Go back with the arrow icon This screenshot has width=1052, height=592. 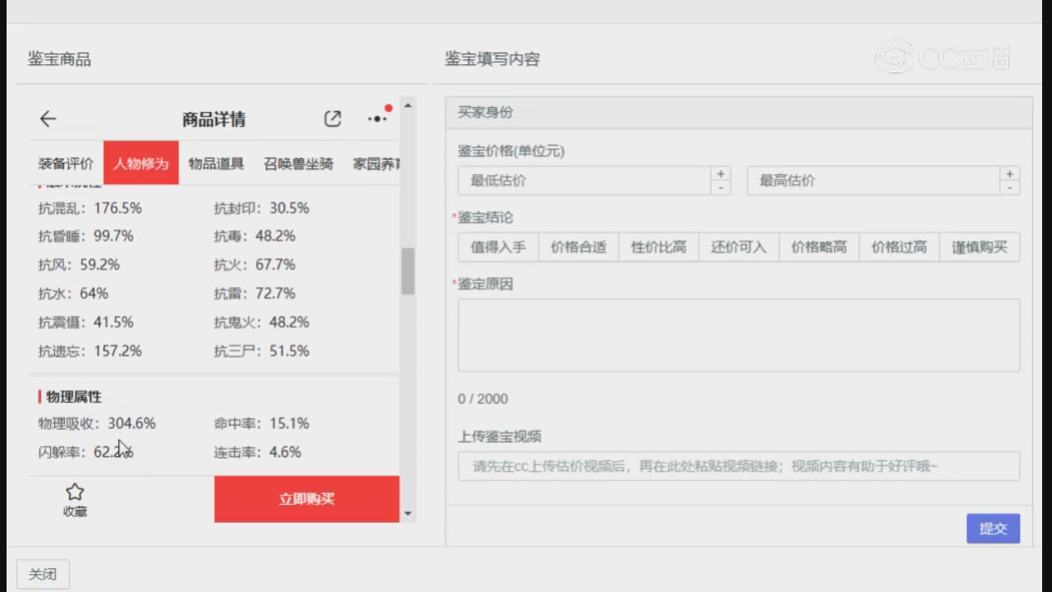(48, 119)
